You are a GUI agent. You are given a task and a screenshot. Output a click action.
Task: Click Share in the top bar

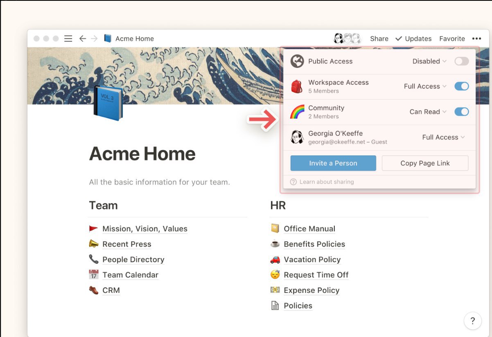[379, 38]
